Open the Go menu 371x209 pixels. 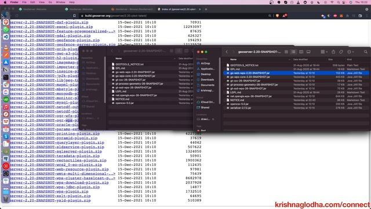click(x=50, y=2)
